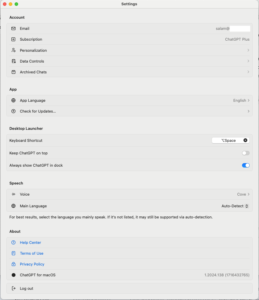Open the Voice selection showing Cove
The width and height of the screenshot is (259, 300).
pos(243,194)
